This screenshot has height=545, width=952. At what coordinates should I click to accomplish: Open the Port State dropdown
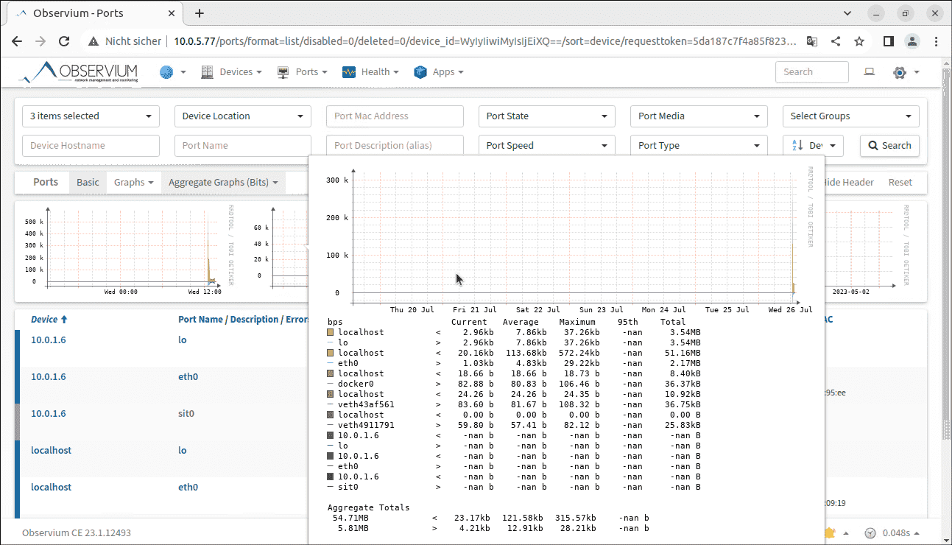pos(546,116)
